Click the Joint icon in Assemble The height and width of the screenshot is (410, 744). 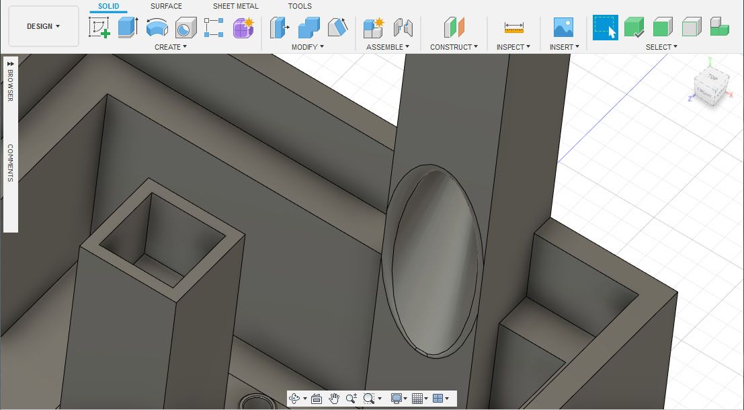pyautogui.click(x=402, y=28)
